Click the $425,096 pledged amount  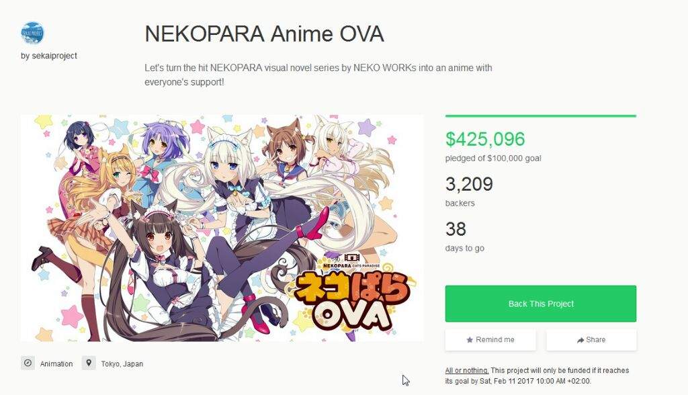(485, 139)
